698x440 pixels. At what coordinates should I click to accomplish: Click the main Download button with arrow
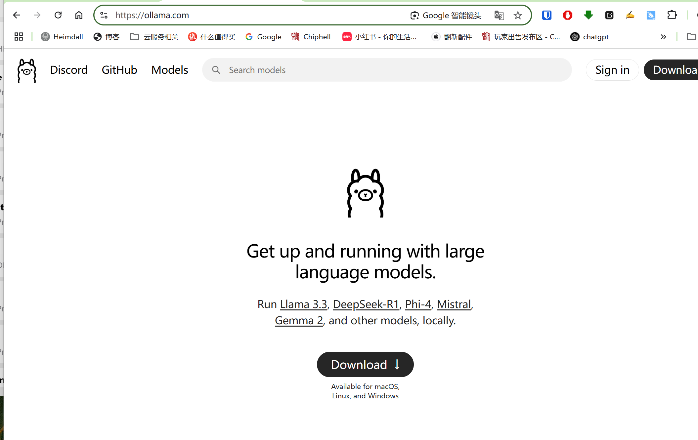coord(365,364)
